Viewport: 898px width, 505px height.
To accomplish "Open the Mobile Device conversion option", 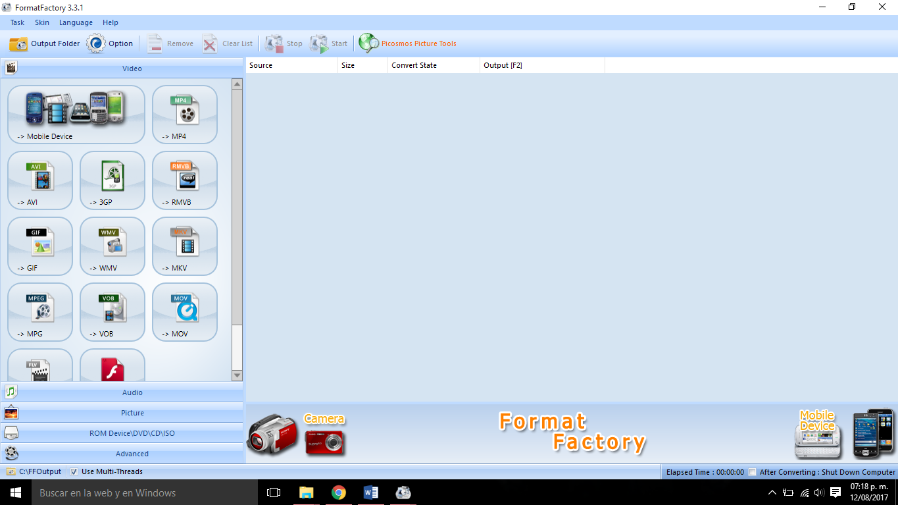I will [76, 115].
